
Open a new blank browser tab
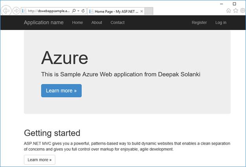[149, 11]
